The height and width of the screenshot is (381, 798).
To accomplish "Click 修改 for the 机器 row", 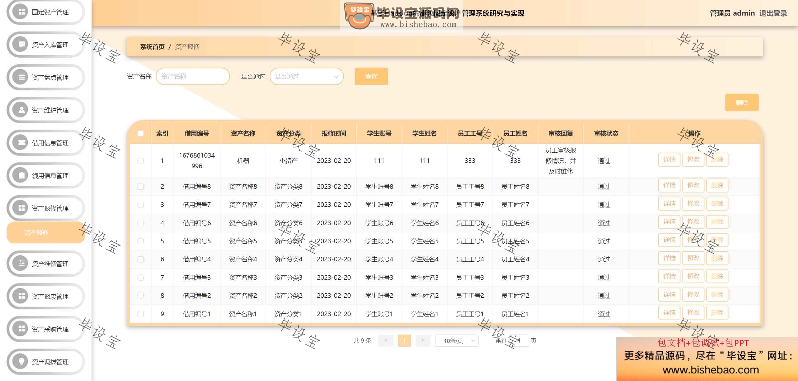I will [x=693, y=160].
